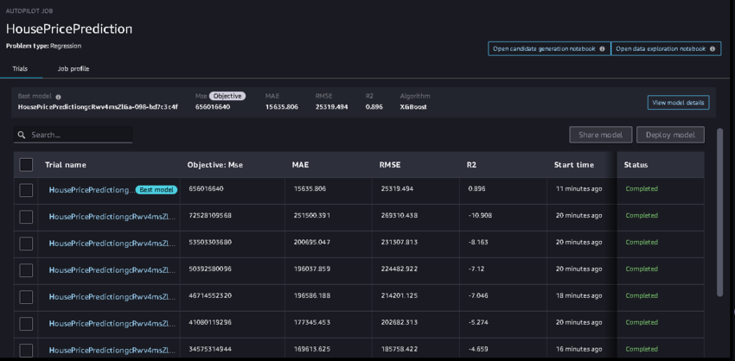Click info icon on candidate generation notebook button
This screenshot has width=735, height=361.
tap(602, 48)
